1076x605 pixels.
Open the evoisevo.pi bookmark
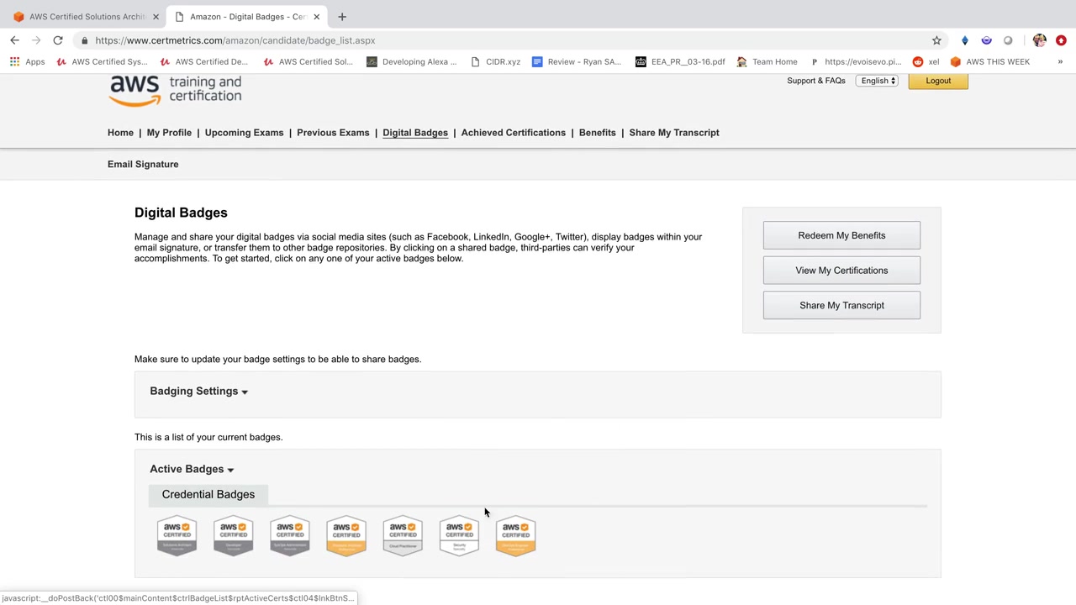855,61
